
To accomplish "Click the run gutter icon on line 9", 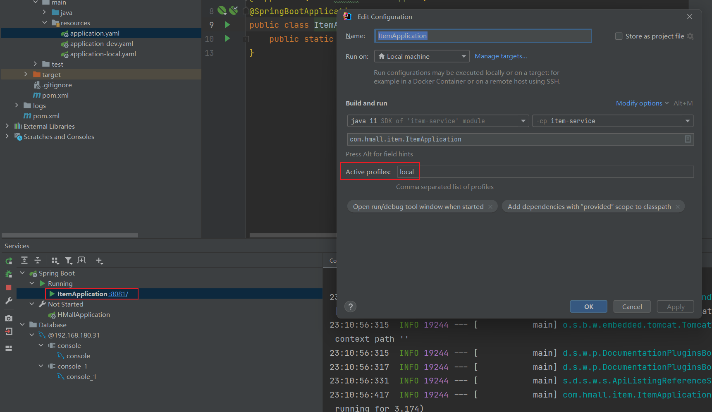I will coord(227,25).
